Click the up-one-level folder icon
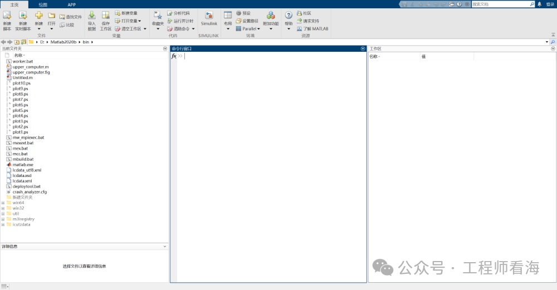 tap(17, 42)
